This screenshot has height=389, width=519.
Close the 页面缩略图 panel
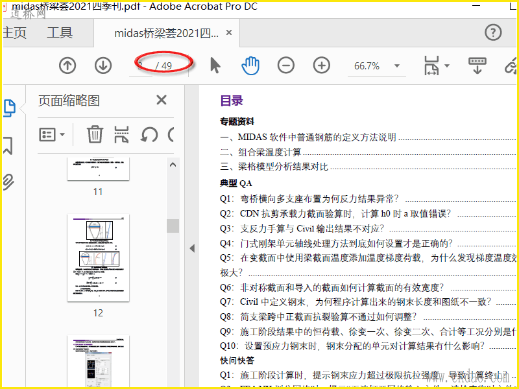(x=162, y=100)
